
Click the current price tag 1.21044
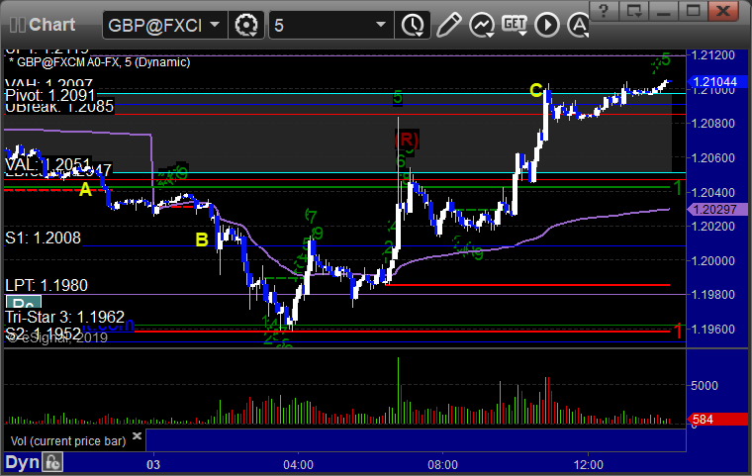[x=717, y=81]
